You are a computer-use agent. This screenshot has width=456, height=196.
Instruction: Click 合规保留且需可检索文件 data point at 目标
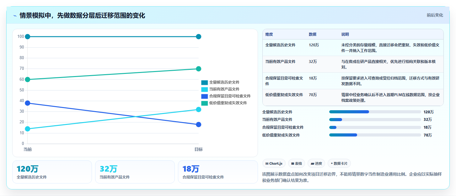tap(198, 125)
